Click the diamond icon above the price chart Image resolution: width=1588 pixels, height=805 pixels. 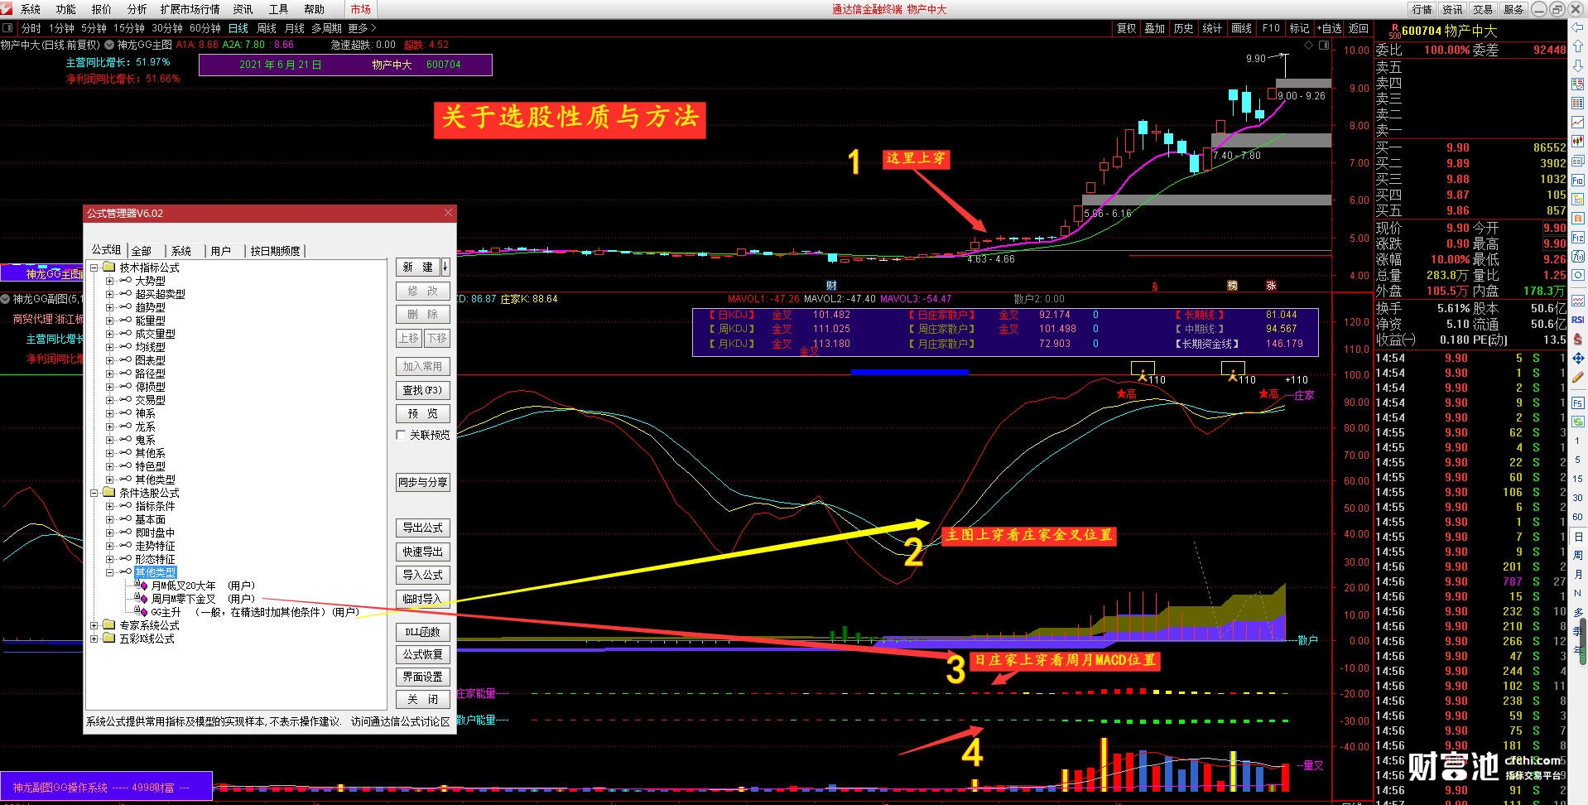(x=1308, y=46)
